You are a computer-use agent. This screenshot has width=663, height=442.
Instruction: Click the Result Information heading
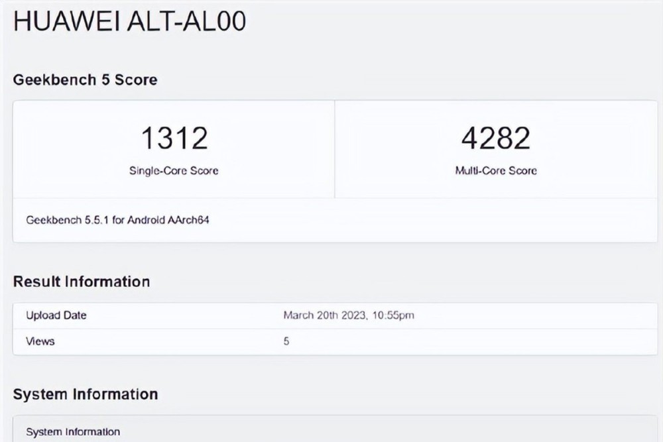coord(82,282)
